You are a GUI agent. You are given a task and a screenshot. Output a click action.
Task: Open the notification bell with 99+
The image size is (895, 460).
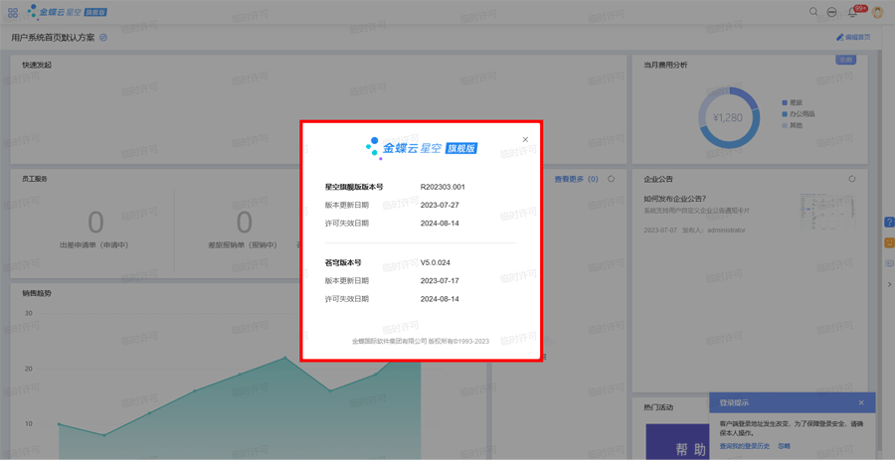point(853,12)
